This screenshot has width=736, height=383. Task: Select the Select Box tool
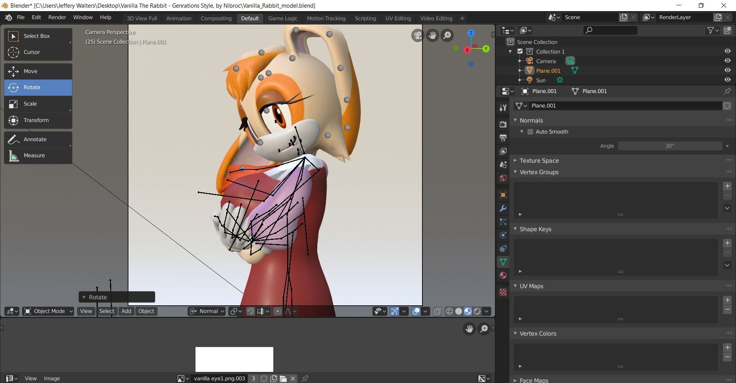[38, 36]
